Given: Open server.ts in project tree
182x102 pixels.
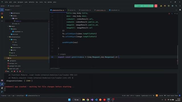Looking at the screenshot, I should pyautogui.click(x=13, y=56).
